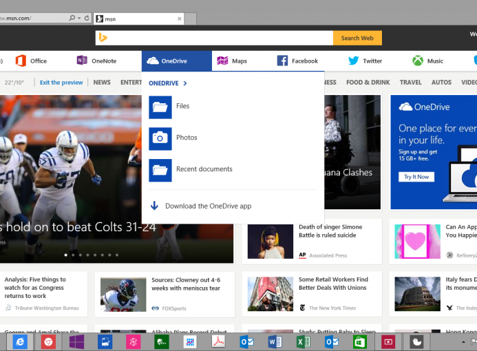477x351 pixels.
Task: Show hidden system tray icons arrow
Action: (463, 342)
